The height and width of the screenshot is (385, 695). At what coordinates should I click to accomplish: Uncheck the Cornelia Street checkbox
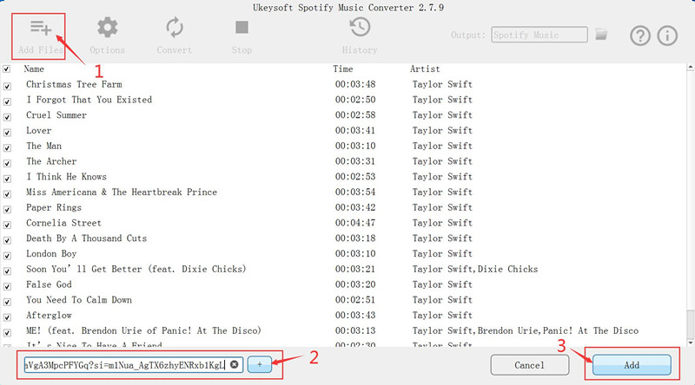(7, 225)
